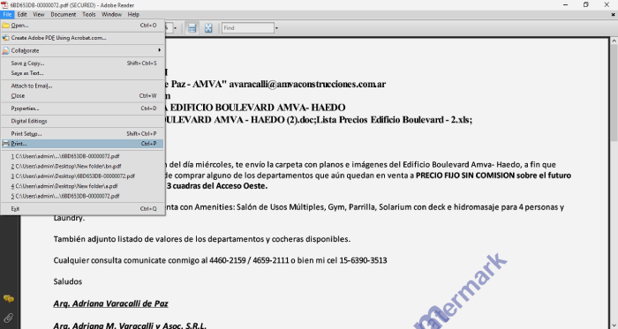
Task: Restore the Adobe Reader window
Action: click(585, 4)
